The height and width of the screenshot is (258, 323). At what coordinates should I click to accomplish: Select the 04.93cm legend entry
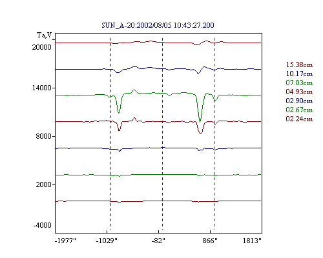click(299, 92)
